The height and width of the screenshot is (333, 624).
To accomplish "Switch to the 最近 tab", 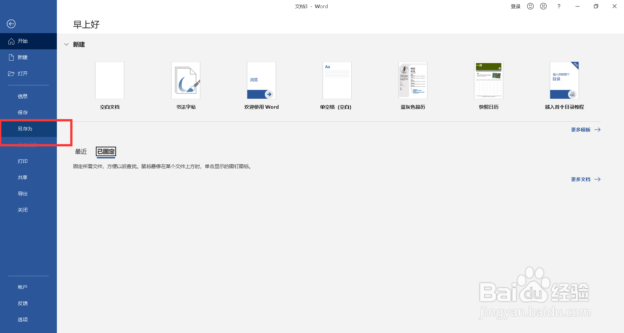I will click(x=81, y=152).
